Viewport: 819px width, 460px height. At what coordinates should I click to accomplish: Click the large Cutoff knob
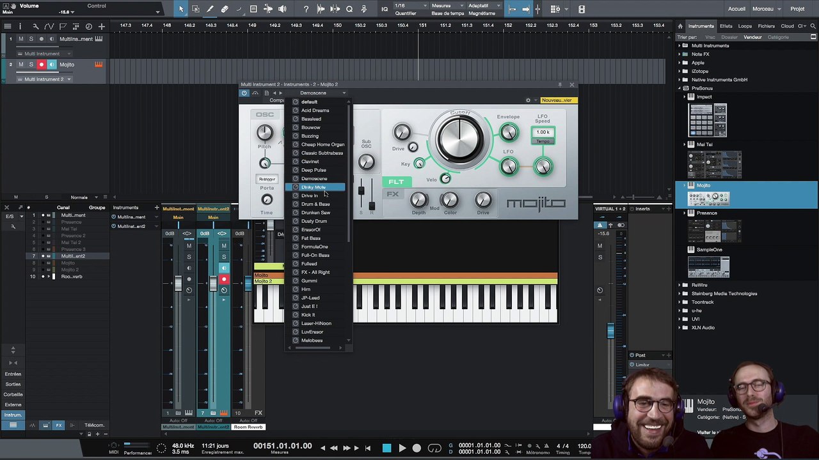460,140
